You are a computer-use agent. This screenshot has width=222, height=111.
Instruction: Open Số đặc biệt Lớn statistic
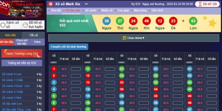point(12,104)
